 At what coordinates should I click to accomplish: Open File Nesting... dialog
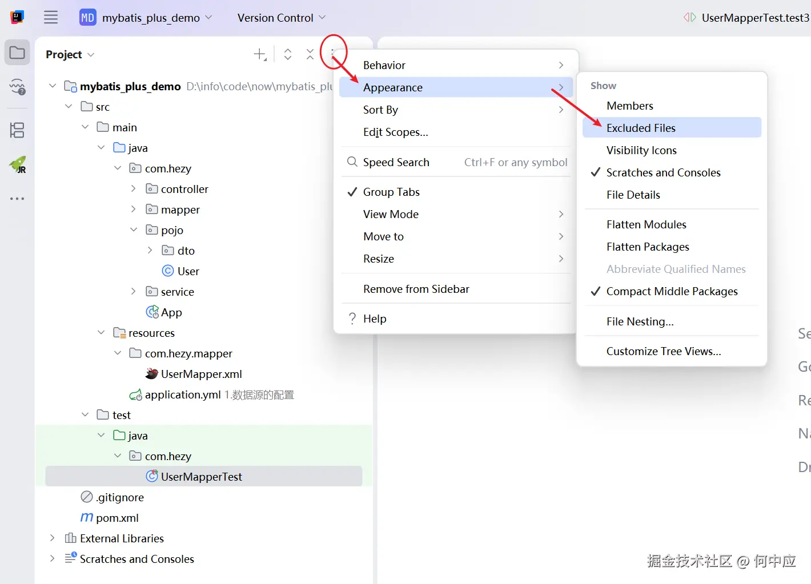(x=672, y=321)
